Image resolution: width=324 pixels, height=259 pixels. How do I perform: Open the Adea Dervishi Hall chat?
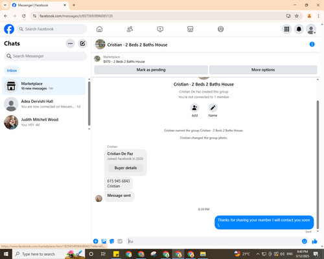coord(43,104)
